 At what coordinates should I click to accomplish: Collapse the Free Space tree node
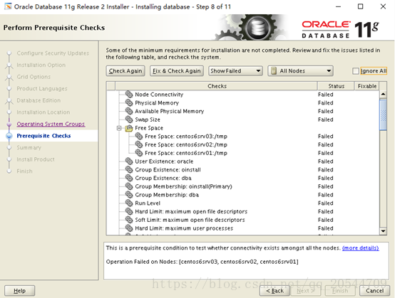coord(119,128)
